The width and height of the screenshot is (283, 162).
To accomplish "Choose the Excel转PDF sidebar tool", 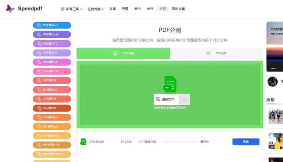I will [52, 71].
